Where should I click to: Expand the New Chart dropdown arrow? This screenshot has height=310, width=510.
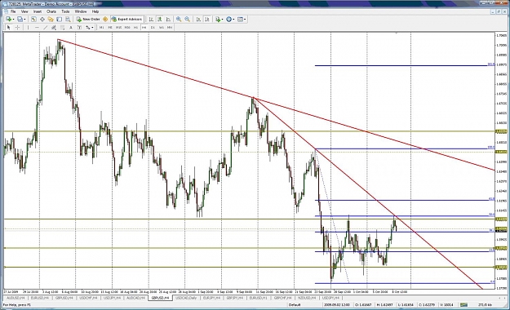13,20
